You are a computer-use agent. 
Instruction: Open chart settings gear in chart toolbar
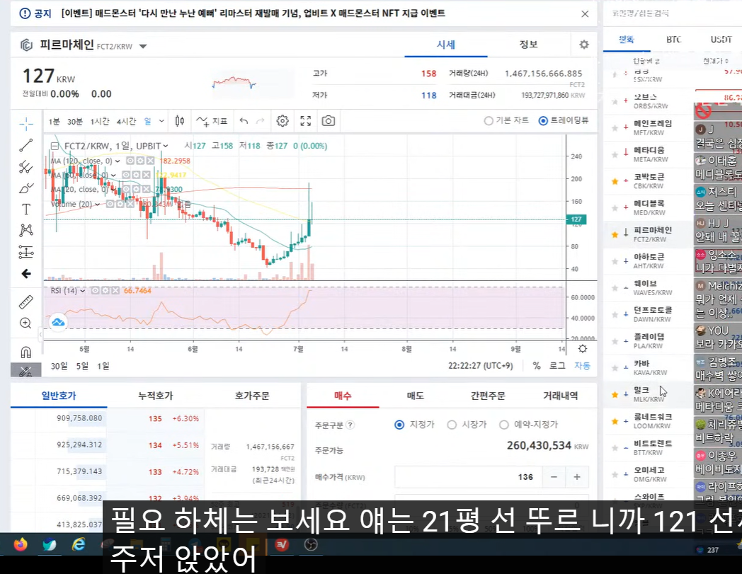(x=282, y=121)
